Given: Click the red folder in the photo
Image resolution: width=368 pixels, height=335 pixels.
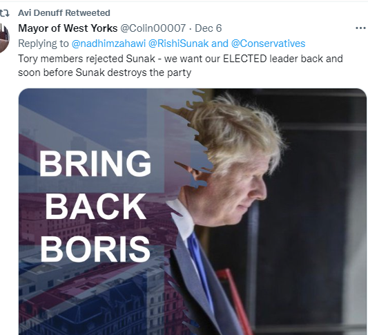Looking at the screenshot, I should [x=232, y=299].
